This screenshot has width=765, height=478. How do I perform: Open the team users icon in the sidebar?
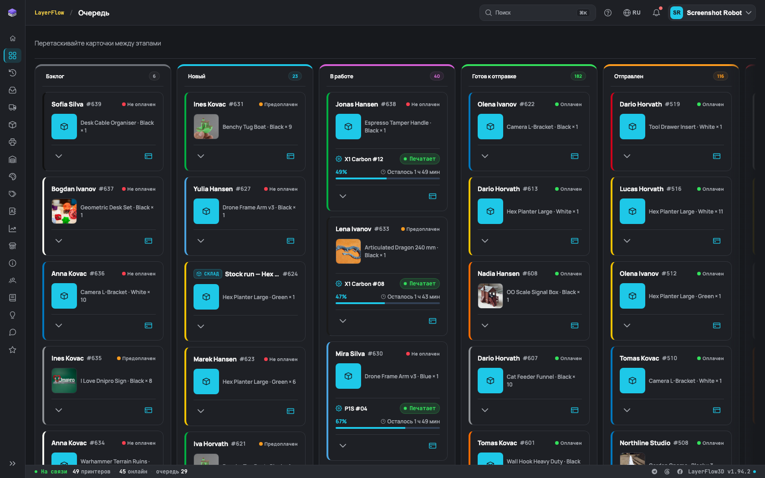(13, 280)
